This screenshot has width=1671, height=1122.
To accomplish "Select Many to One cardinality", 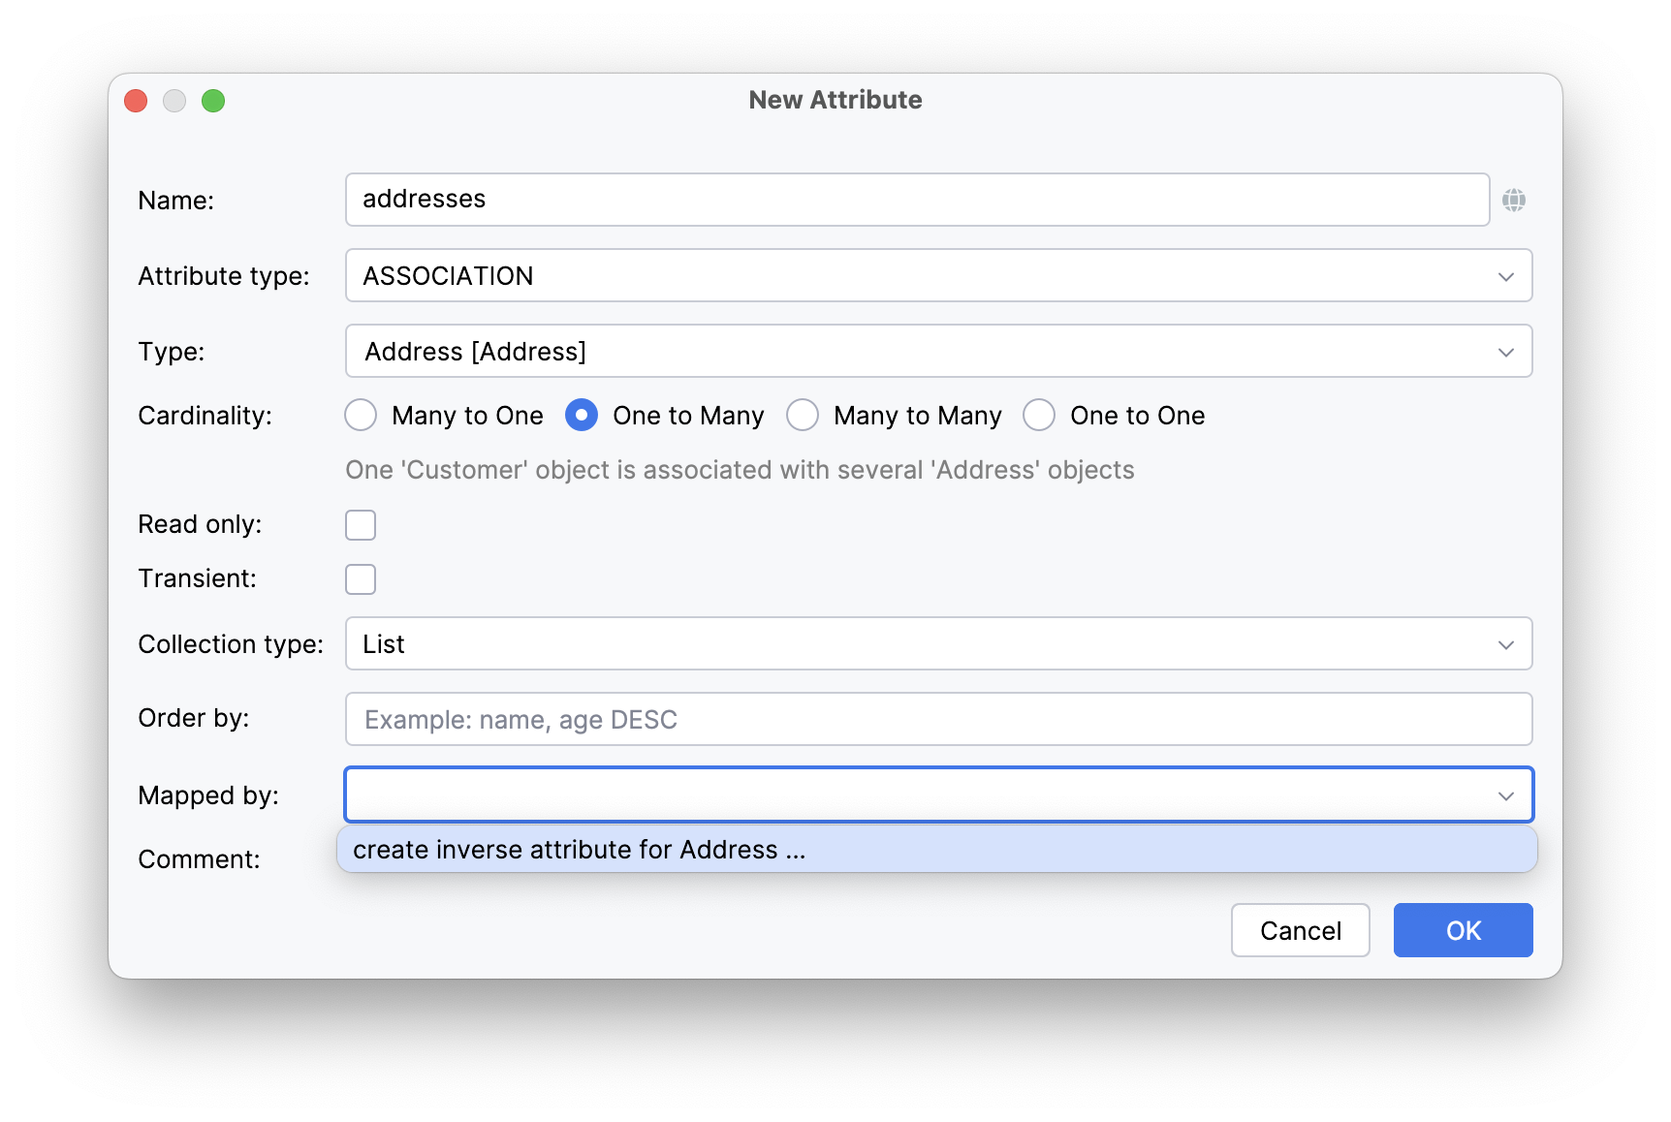I will (x=362, y=416).
